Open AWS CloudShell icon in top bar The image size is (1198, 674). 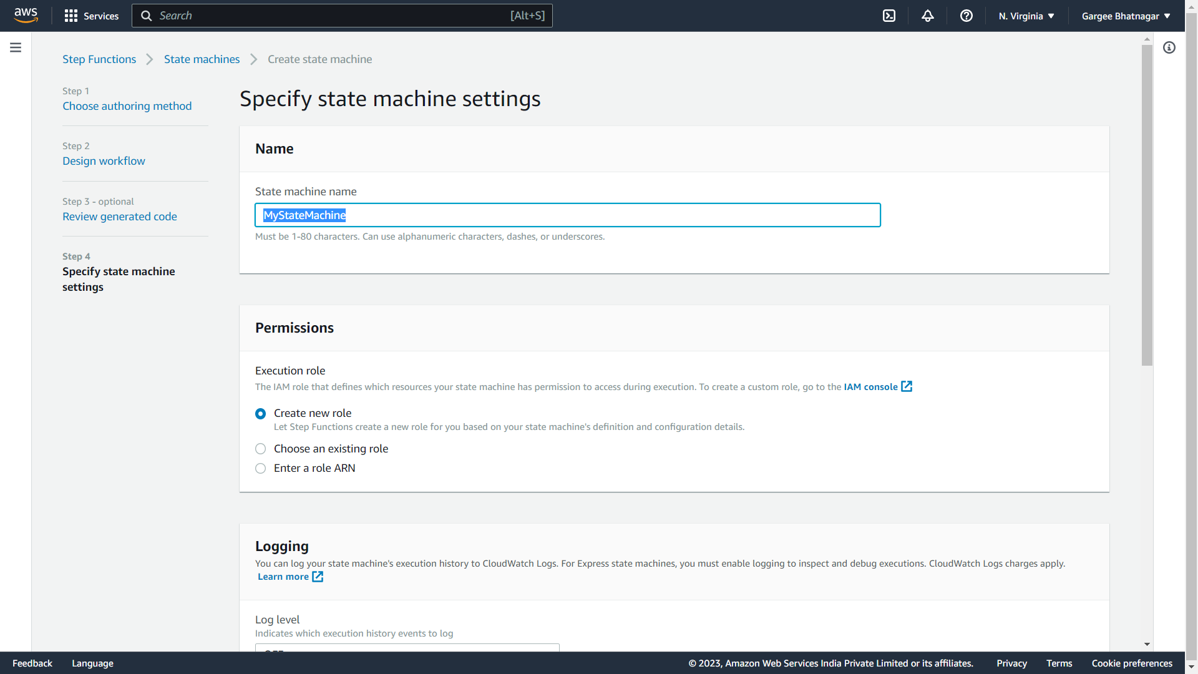[889, 16]
